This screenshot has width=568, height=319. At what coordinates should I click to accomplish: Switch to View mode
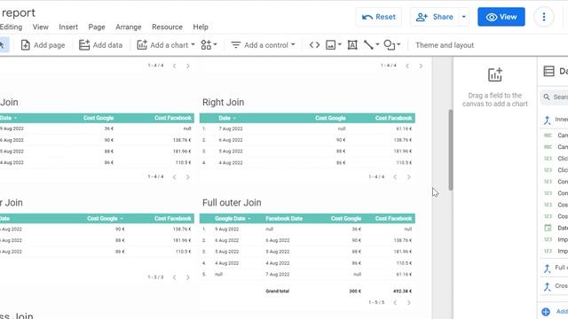(x=501, y=17)
